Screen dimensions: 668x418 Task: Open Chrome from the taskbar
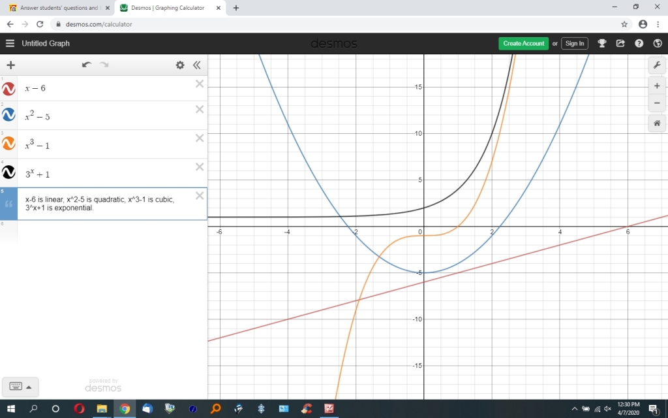click(125, 409)
